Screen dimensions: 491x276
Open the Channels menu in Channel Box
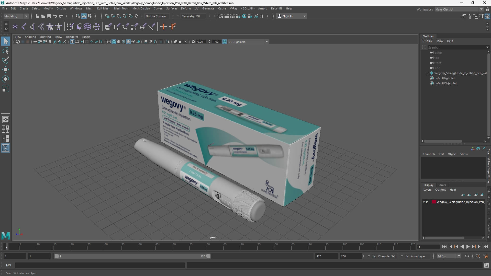[429, 154]
